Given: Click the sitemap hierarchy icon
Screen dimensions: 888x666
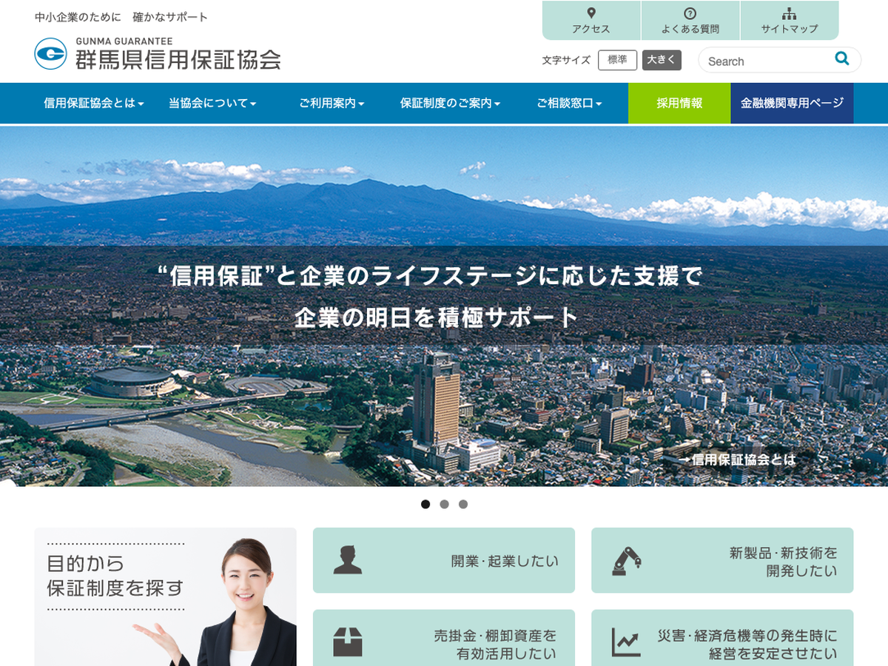Looking at the screenshot, I should (x=789, y=13).
